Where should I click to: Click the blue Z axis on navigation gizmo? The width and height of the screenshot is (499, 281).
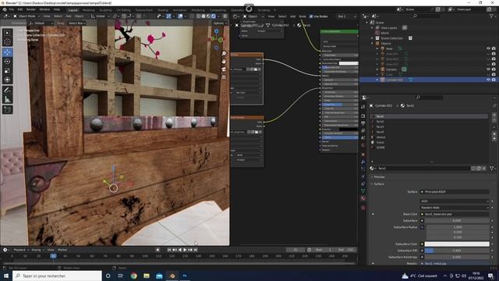[217, 31]
